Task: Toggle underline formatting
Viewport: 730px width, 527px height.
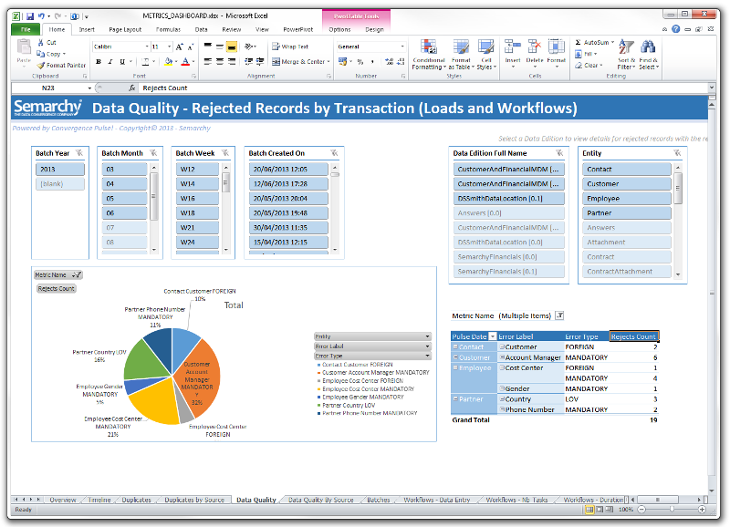Action: [x=122, y=61]
